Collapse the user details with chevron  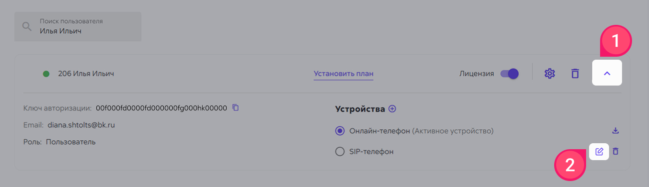click(607, 74)
